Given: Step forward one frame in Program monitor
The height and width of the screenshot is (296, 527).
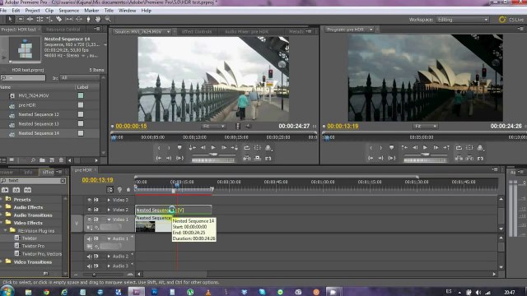Looking at the screenshot, I should [436, 148].
